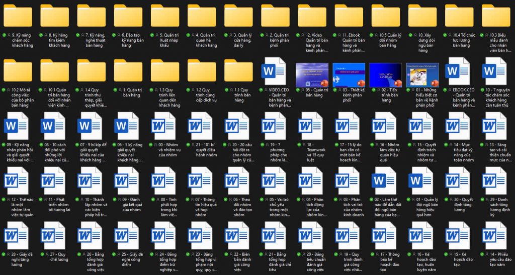
Task: Open document 11 - Phát triển nhóm tới tương lai
Action: (54, 181)
